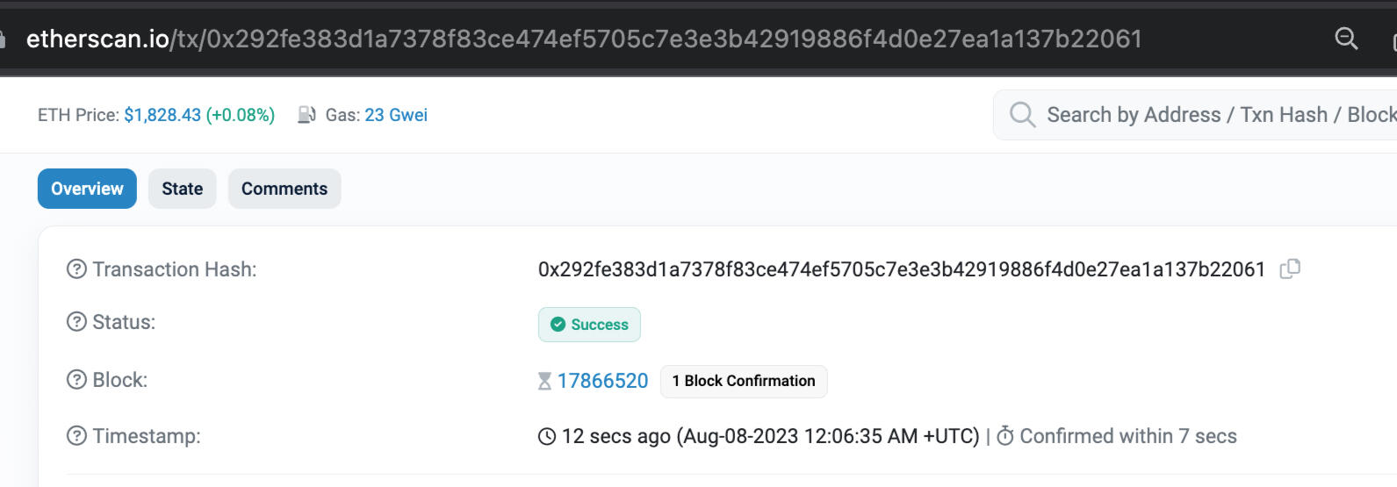Select the Overview tab
The height and width of the screenshot is (487, 1397).
[x=87, y=189]
